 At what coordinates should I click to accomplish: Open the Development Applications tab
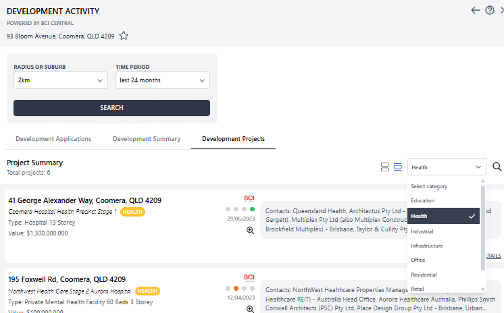pyautogui.click(x=53, y=139)
